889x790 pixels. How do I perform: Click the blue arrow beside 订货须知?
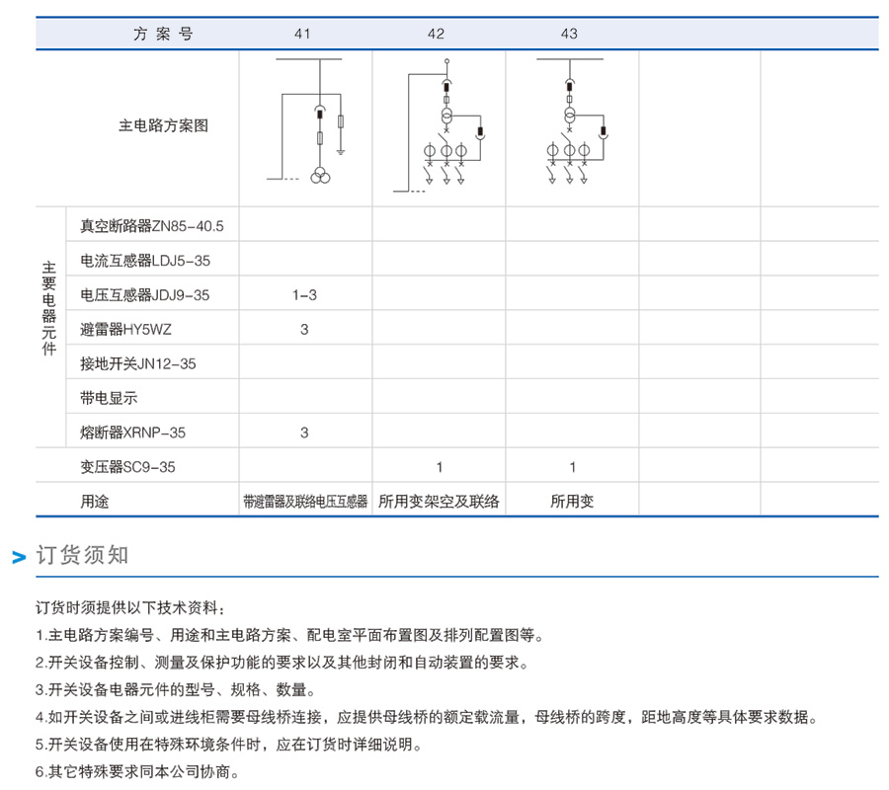tap(19, 558)
